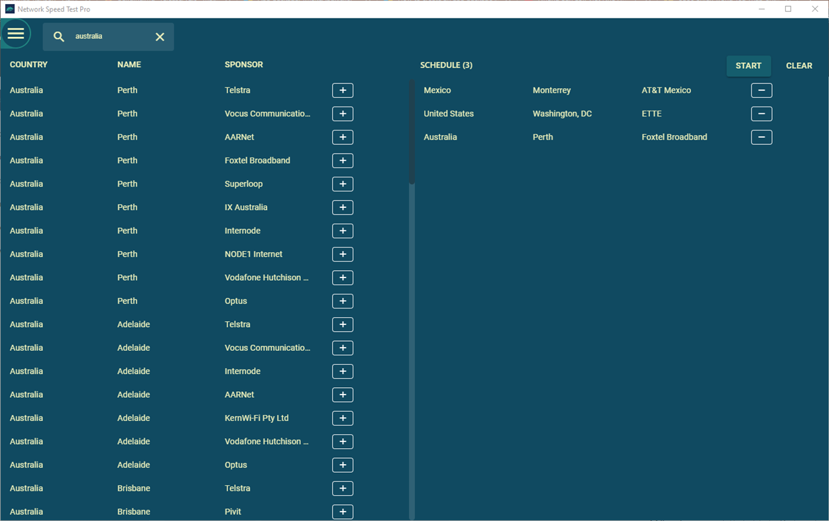Add NODE1 Internet Perth to schedule
Image resolution: width=829 pixels, height=521 pixels.
click(343, 254)
